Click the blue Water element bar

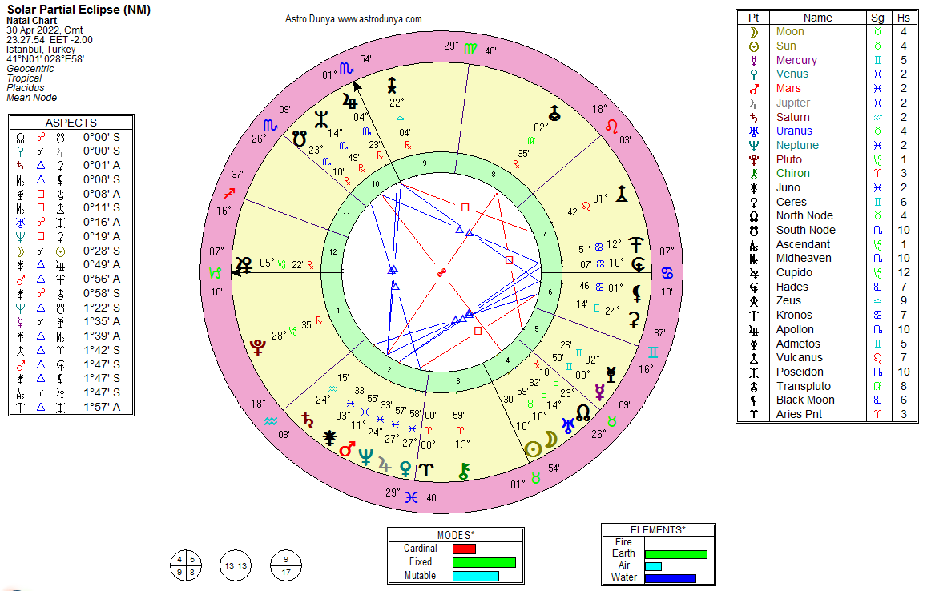point(671,578)
